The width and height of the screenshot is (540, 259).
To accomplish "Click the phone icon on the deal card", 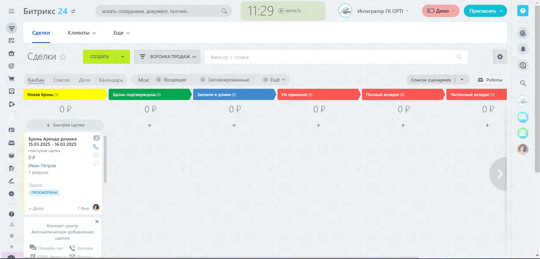I will tap(96, 147).
